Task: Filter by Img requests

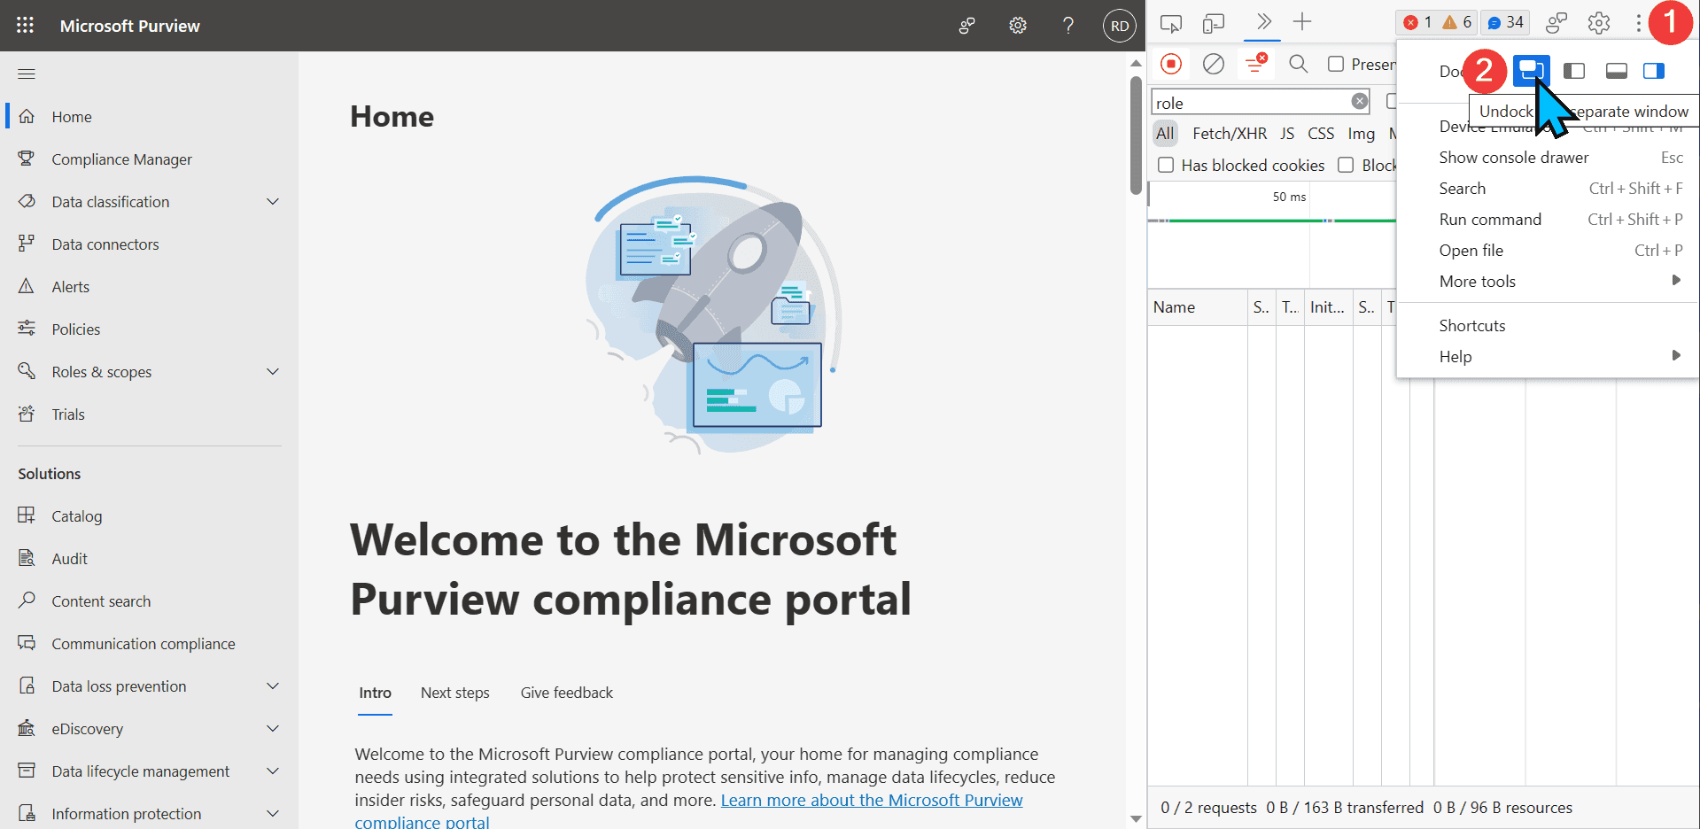Action: [x=1362, y=134]
